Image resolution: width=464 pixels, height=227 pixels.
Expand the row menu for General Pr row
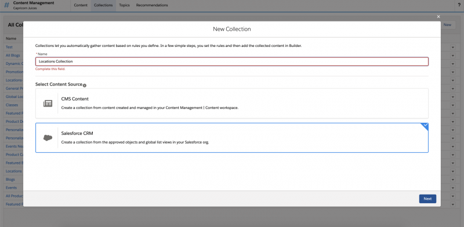pos(453,89)
